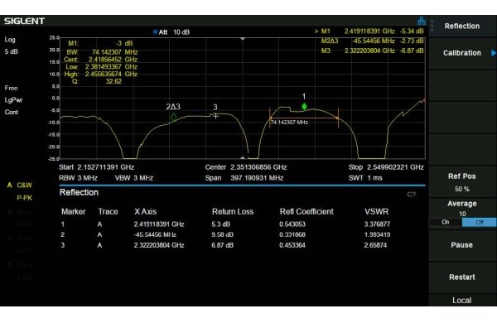The image size is (497, 323).
Task: Select marker 1 diamond on trace
Action: (x=304, y=107)
